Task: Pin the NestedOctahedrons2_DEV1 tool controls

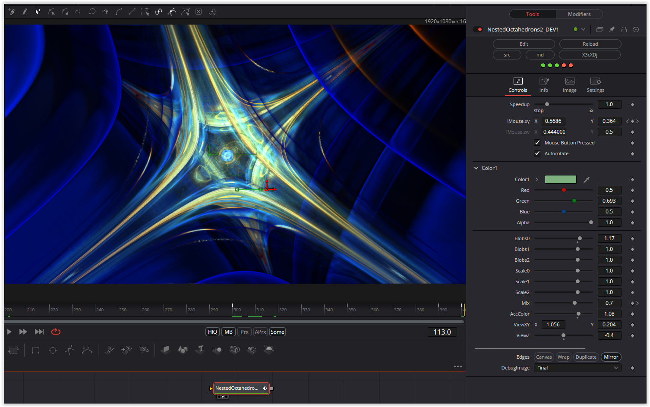Action: coord(612,29)
